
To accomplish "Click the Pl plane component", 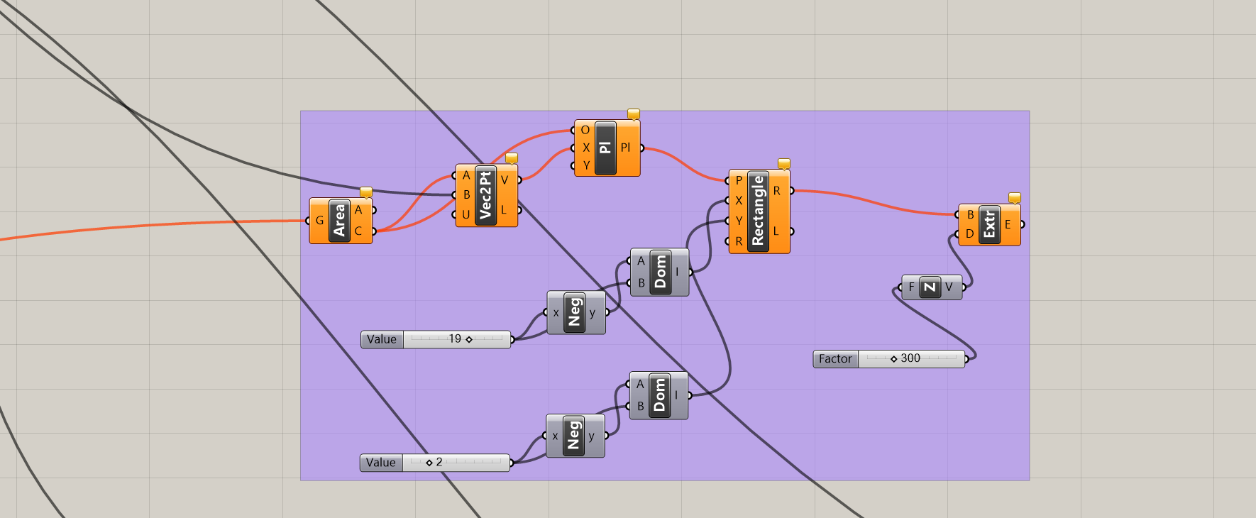I will point(606,148).
